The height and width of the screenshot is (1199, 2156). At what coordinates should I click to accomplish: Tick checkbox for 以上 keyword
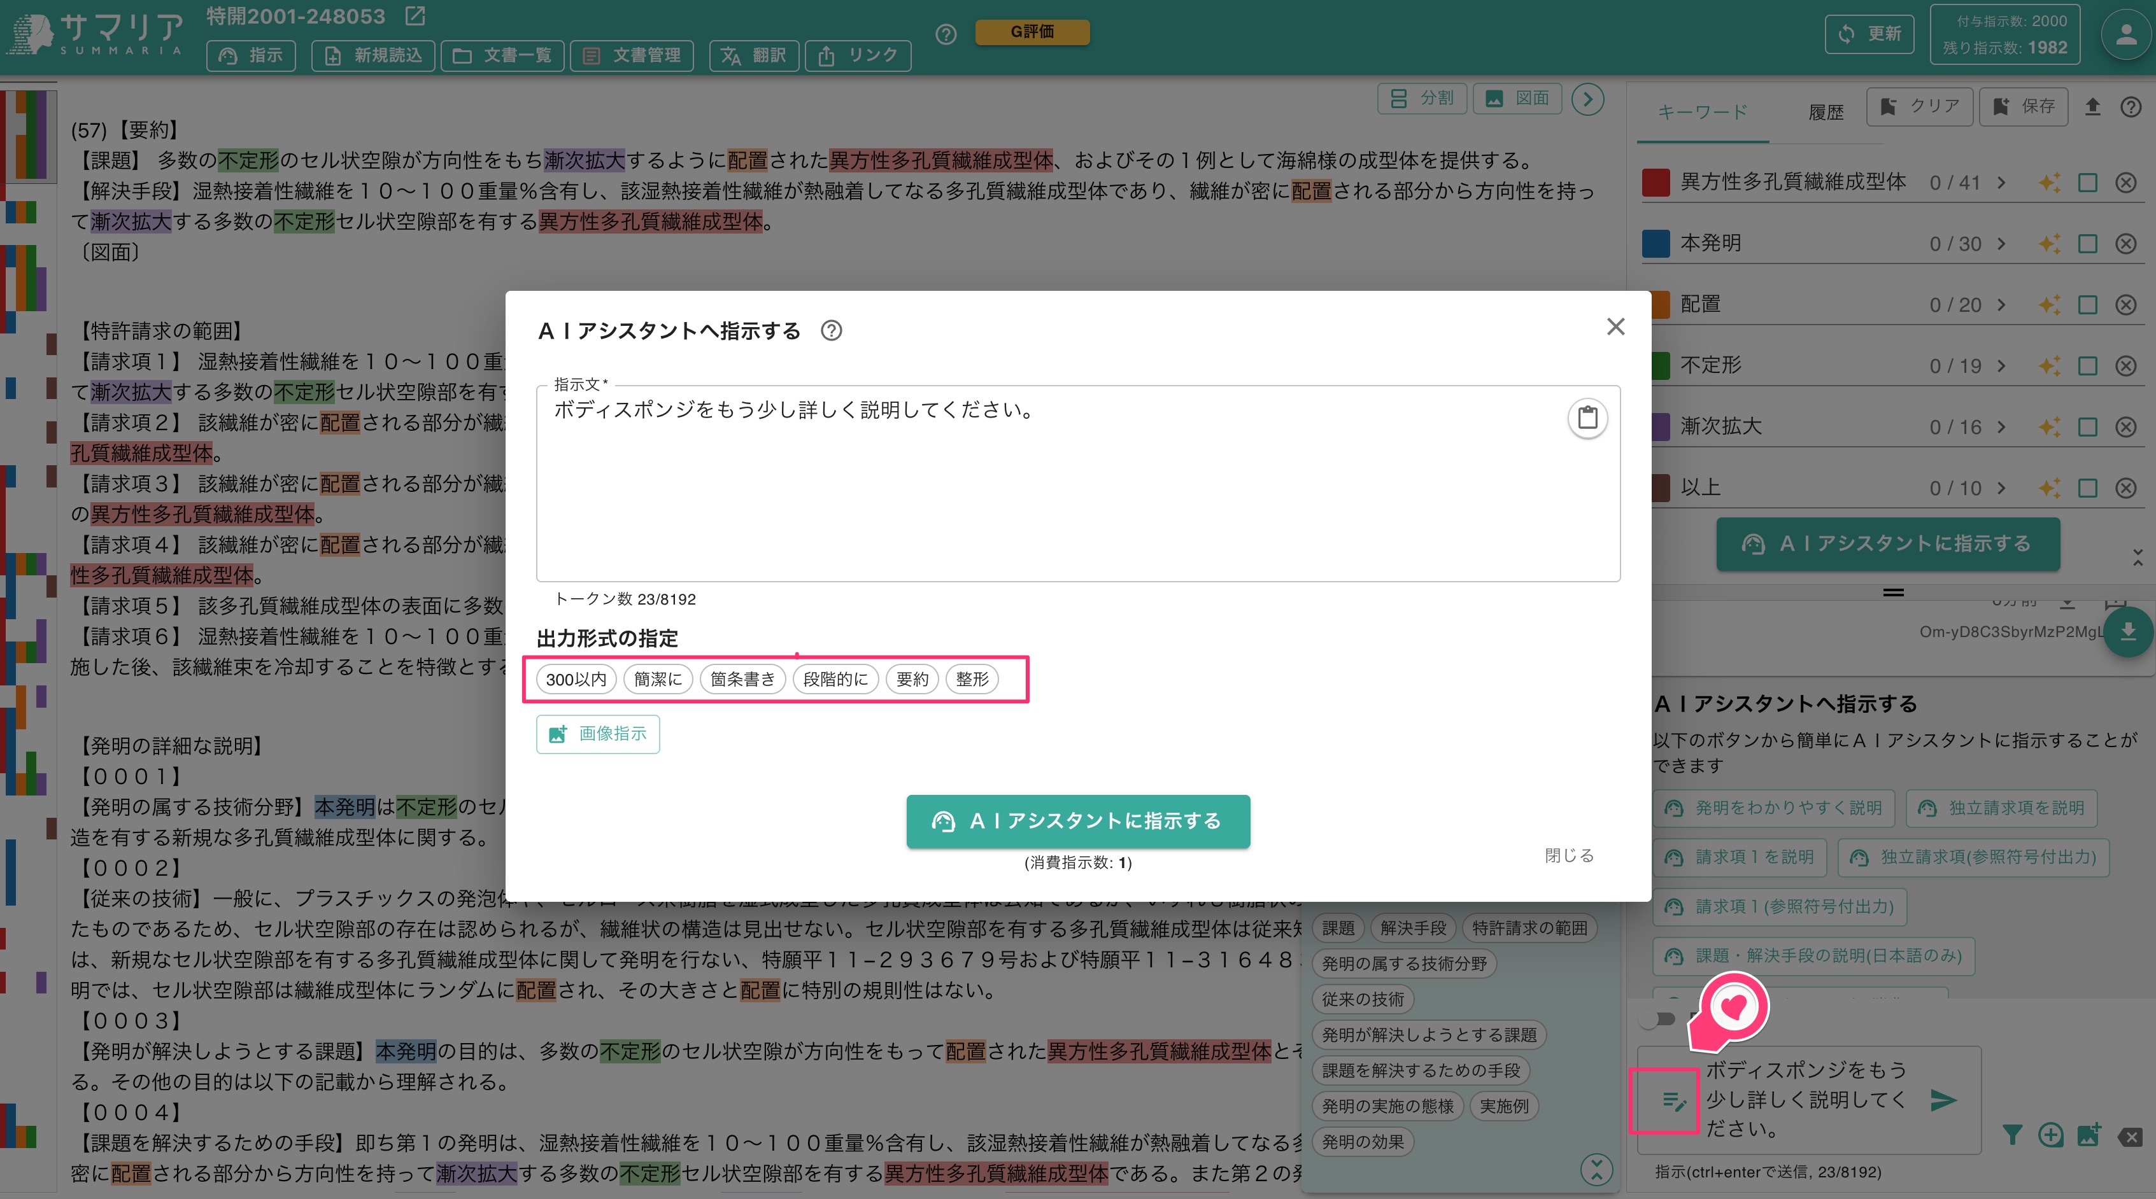click(2087, 487)
